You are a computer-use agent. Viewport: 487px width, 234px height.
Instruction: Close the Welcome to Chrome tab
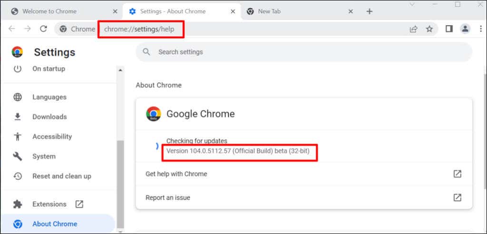pyautogui.click(x=115, y=11)
